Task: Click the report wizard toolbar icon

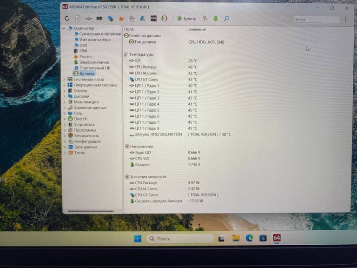Action: click(x=132, y=19)
